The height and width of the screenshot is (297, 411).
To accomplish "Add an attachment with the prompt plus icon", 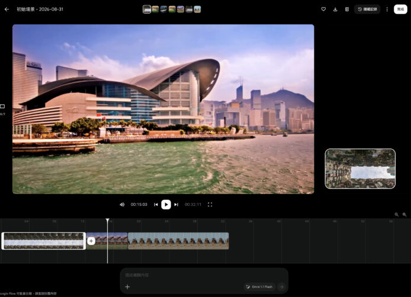I will click(127, 287).
